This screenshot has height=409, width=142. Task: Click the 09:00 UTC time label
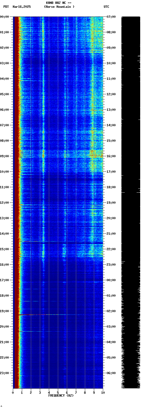[111, 48]
